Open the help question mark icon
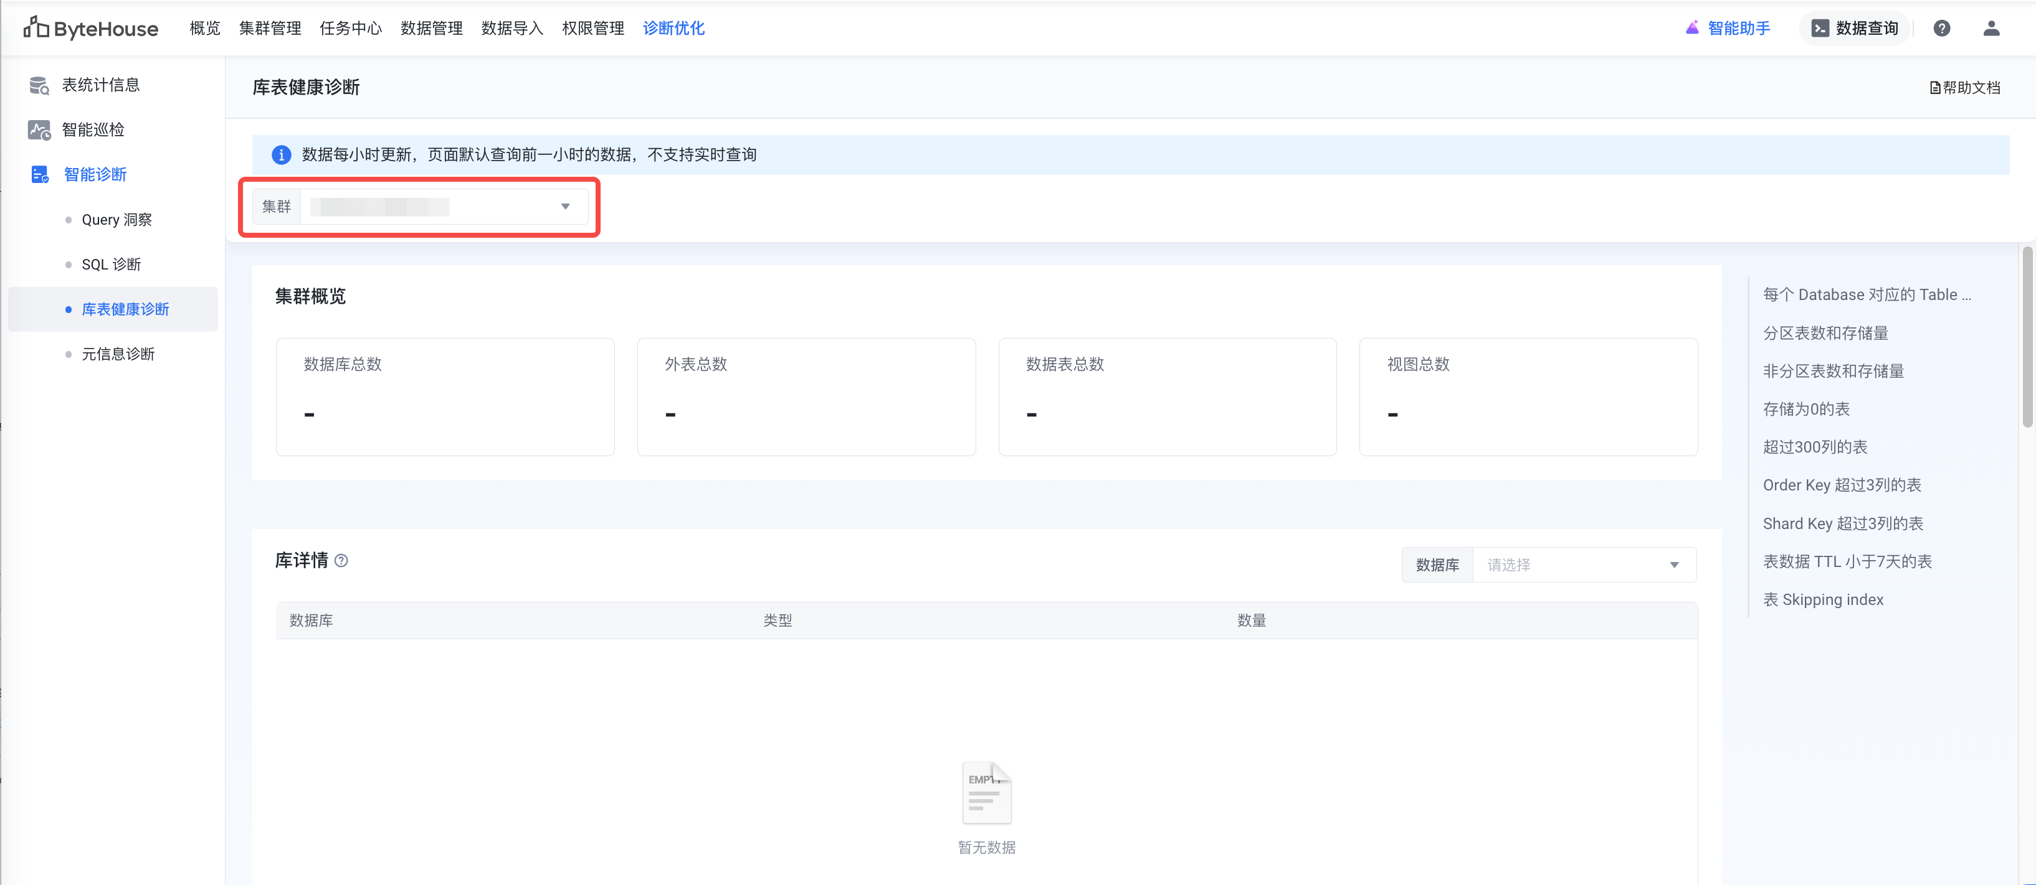2036x885 pixels. pyautogui.click(x=1941, y=29)
